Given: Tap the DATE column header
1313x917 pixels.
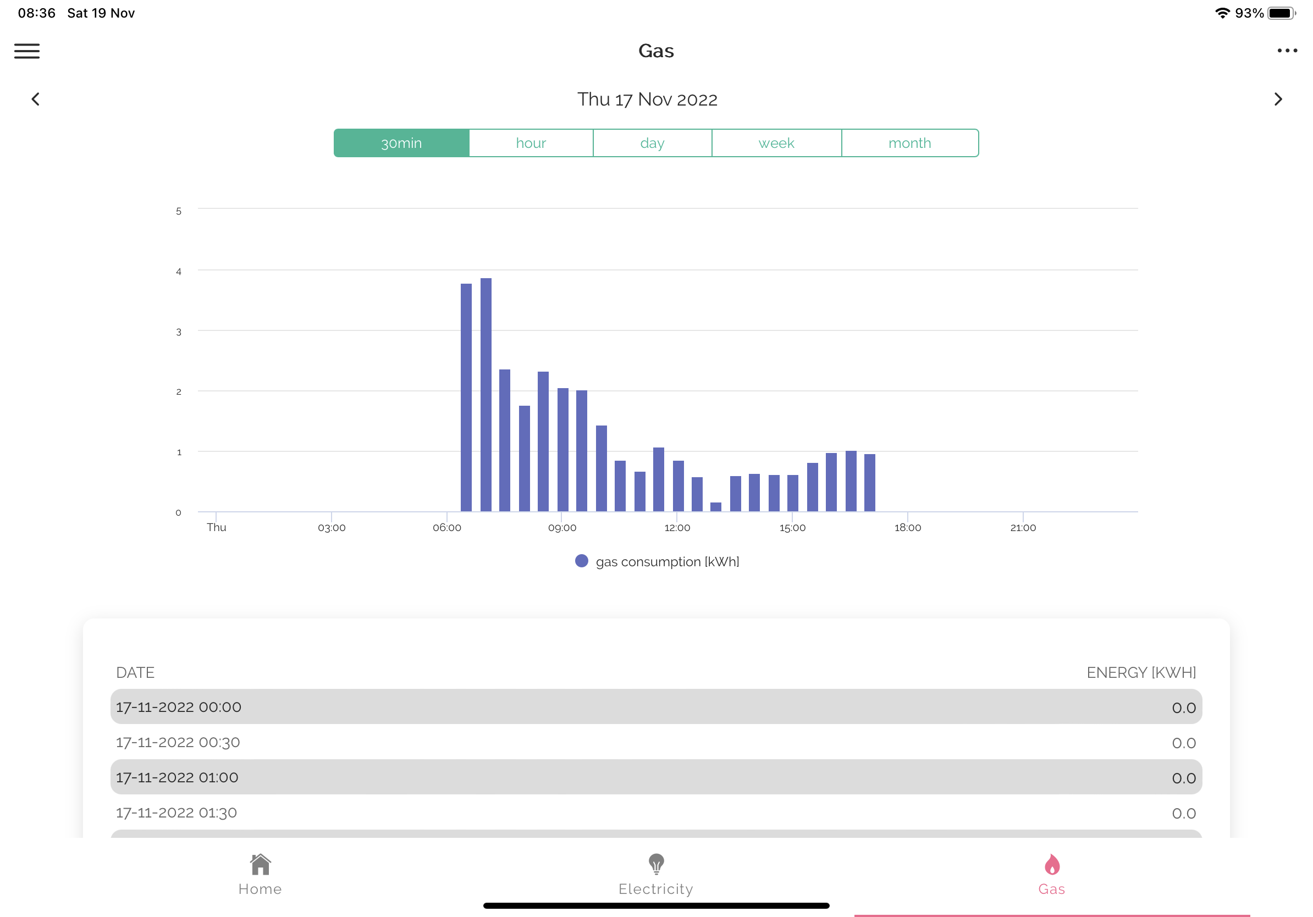Looking at the screenshot, I should coord(135,672).
